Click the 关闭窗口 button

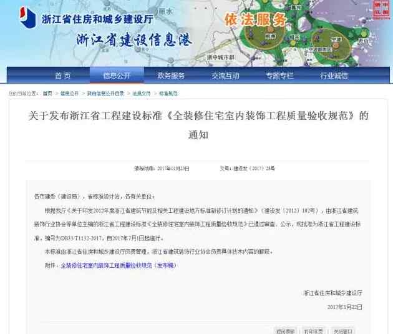(342, 332)
